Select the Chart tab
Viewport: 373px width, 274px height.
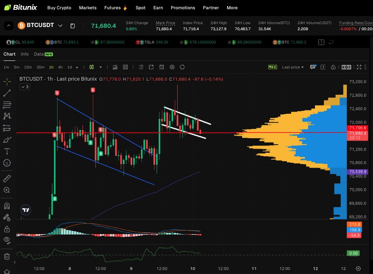coord(10,54)
